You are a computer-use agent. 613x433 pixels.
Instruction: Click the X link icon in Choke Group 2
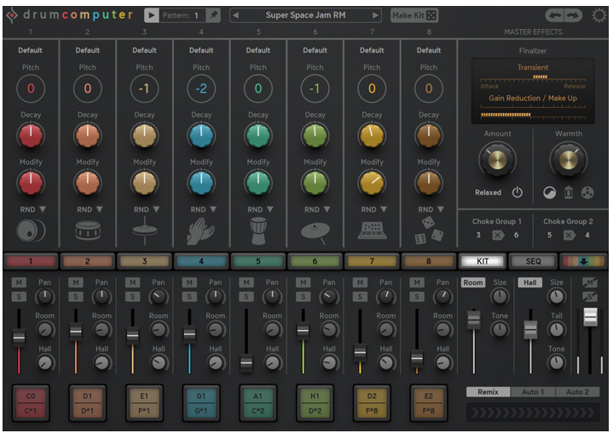[569, 236]
